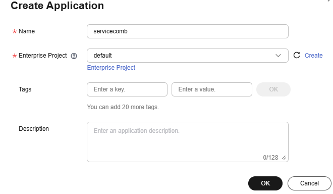This screenshot has height=194, width=333.
Task: Focus the application description text area
Action: [x=188, y=142]
